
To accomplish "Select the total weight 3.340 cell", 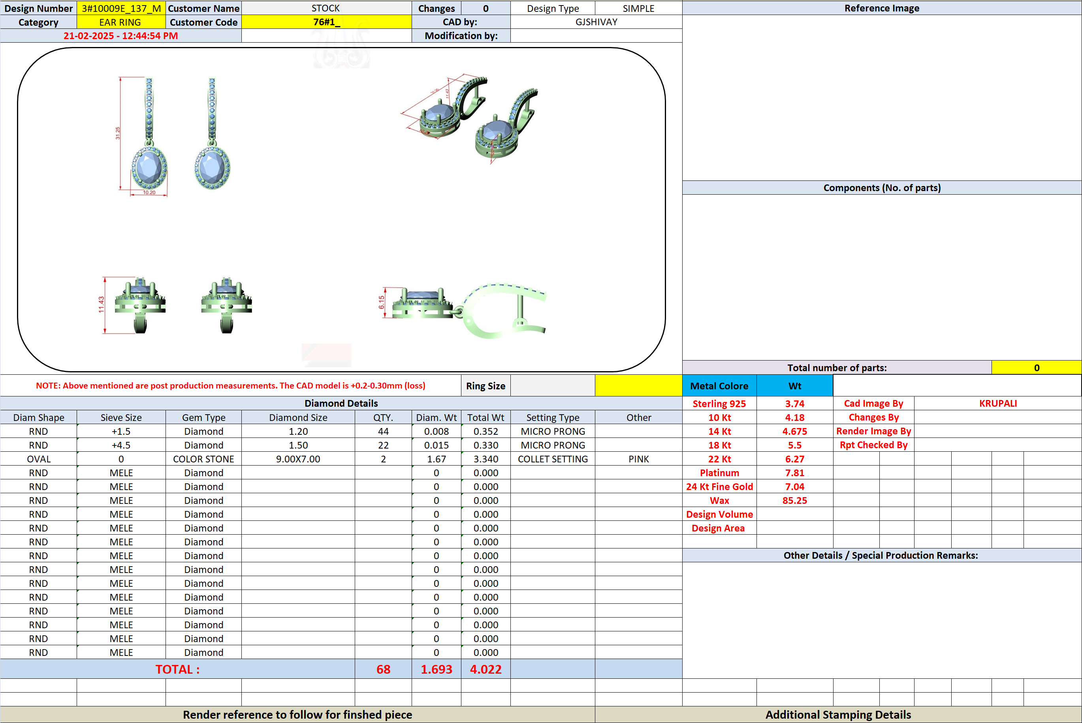I will [x=485, y=459].
